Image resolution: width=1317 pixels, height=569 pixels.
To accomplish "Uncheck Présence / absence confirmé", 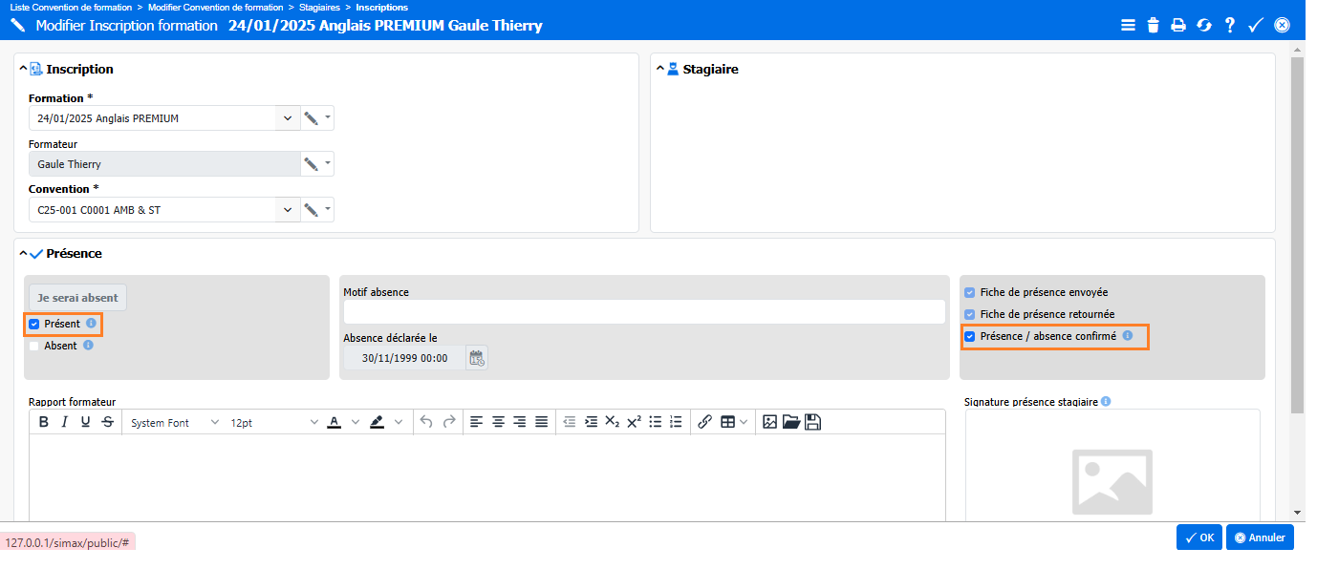I will (970, 337).
